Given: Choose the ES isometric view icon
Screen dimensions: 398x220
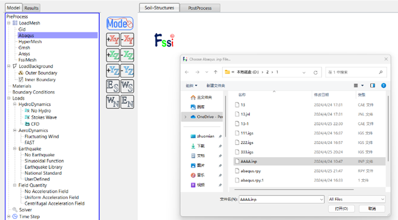Looking at the screenshot, I should (113, 86).
